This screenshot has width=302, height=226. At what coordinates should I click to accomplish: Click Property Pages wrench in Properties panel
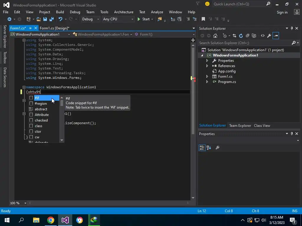(x=217, y=148)
